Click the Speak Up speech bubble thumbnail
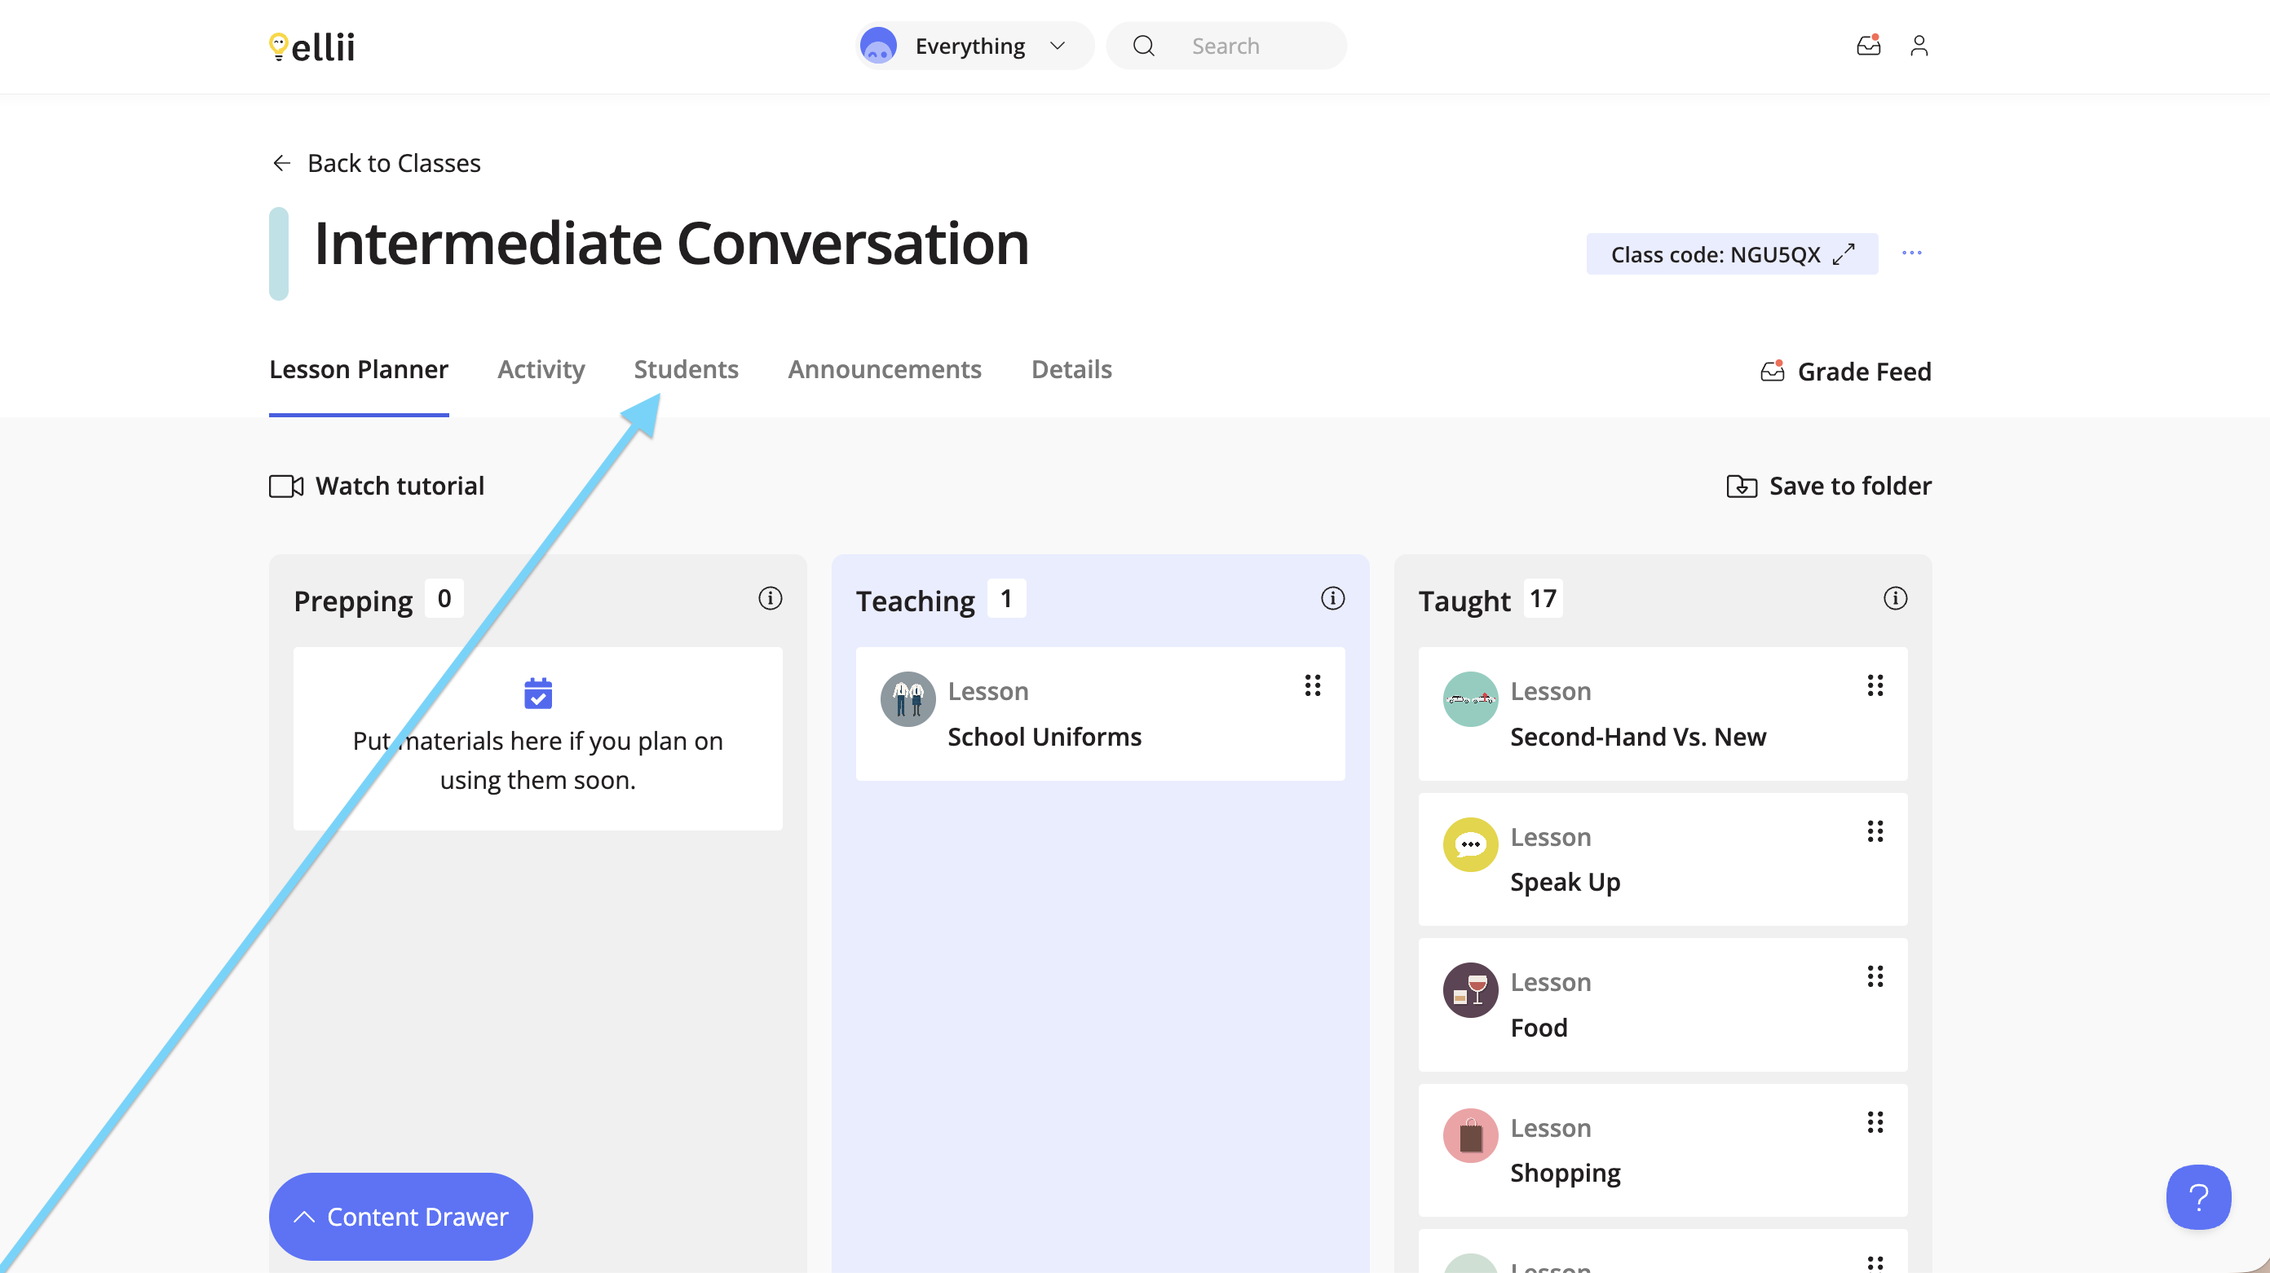 (1470, 845)
